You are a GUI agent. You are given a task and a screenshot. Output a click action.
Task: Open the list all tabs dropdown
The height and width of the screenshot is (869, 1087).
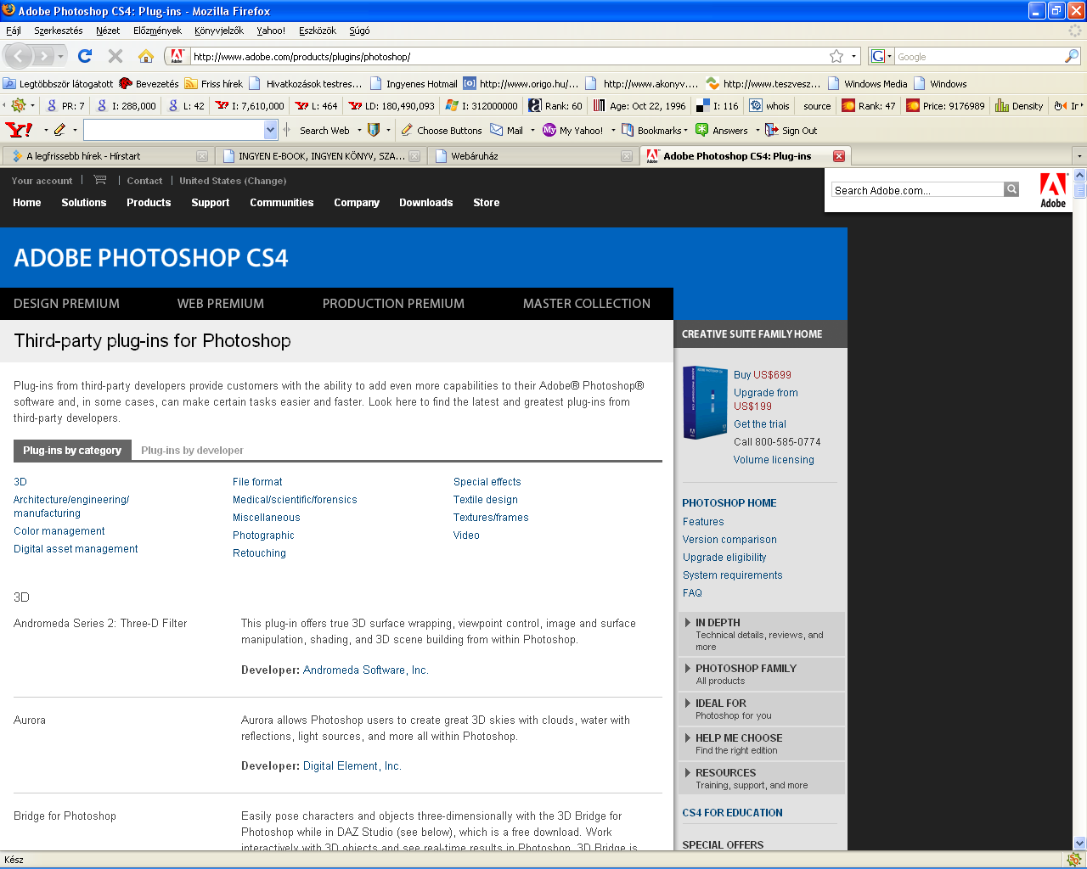click(x=1079, y=156)
